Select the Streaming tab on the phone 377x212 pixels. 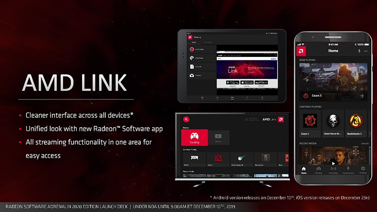[333, 170]
